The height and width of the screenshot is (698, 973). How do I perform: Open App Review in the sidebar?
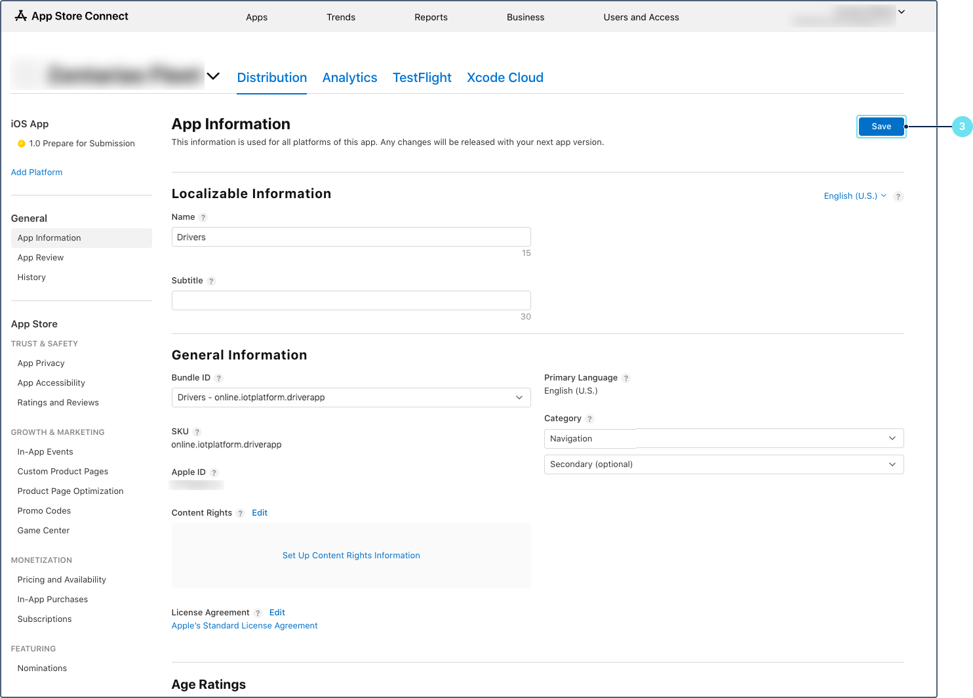pos(41,258)
